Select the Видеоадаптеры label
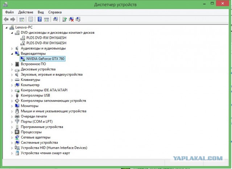 coord(33,54)
